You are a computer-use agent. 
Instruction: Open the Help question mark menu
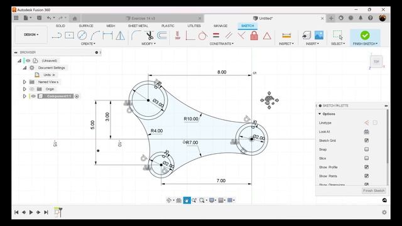370,18
